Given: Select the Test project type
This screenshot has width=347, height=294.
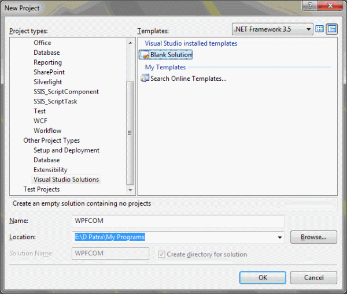Looking at the screenshot, I should pos(39,111).
